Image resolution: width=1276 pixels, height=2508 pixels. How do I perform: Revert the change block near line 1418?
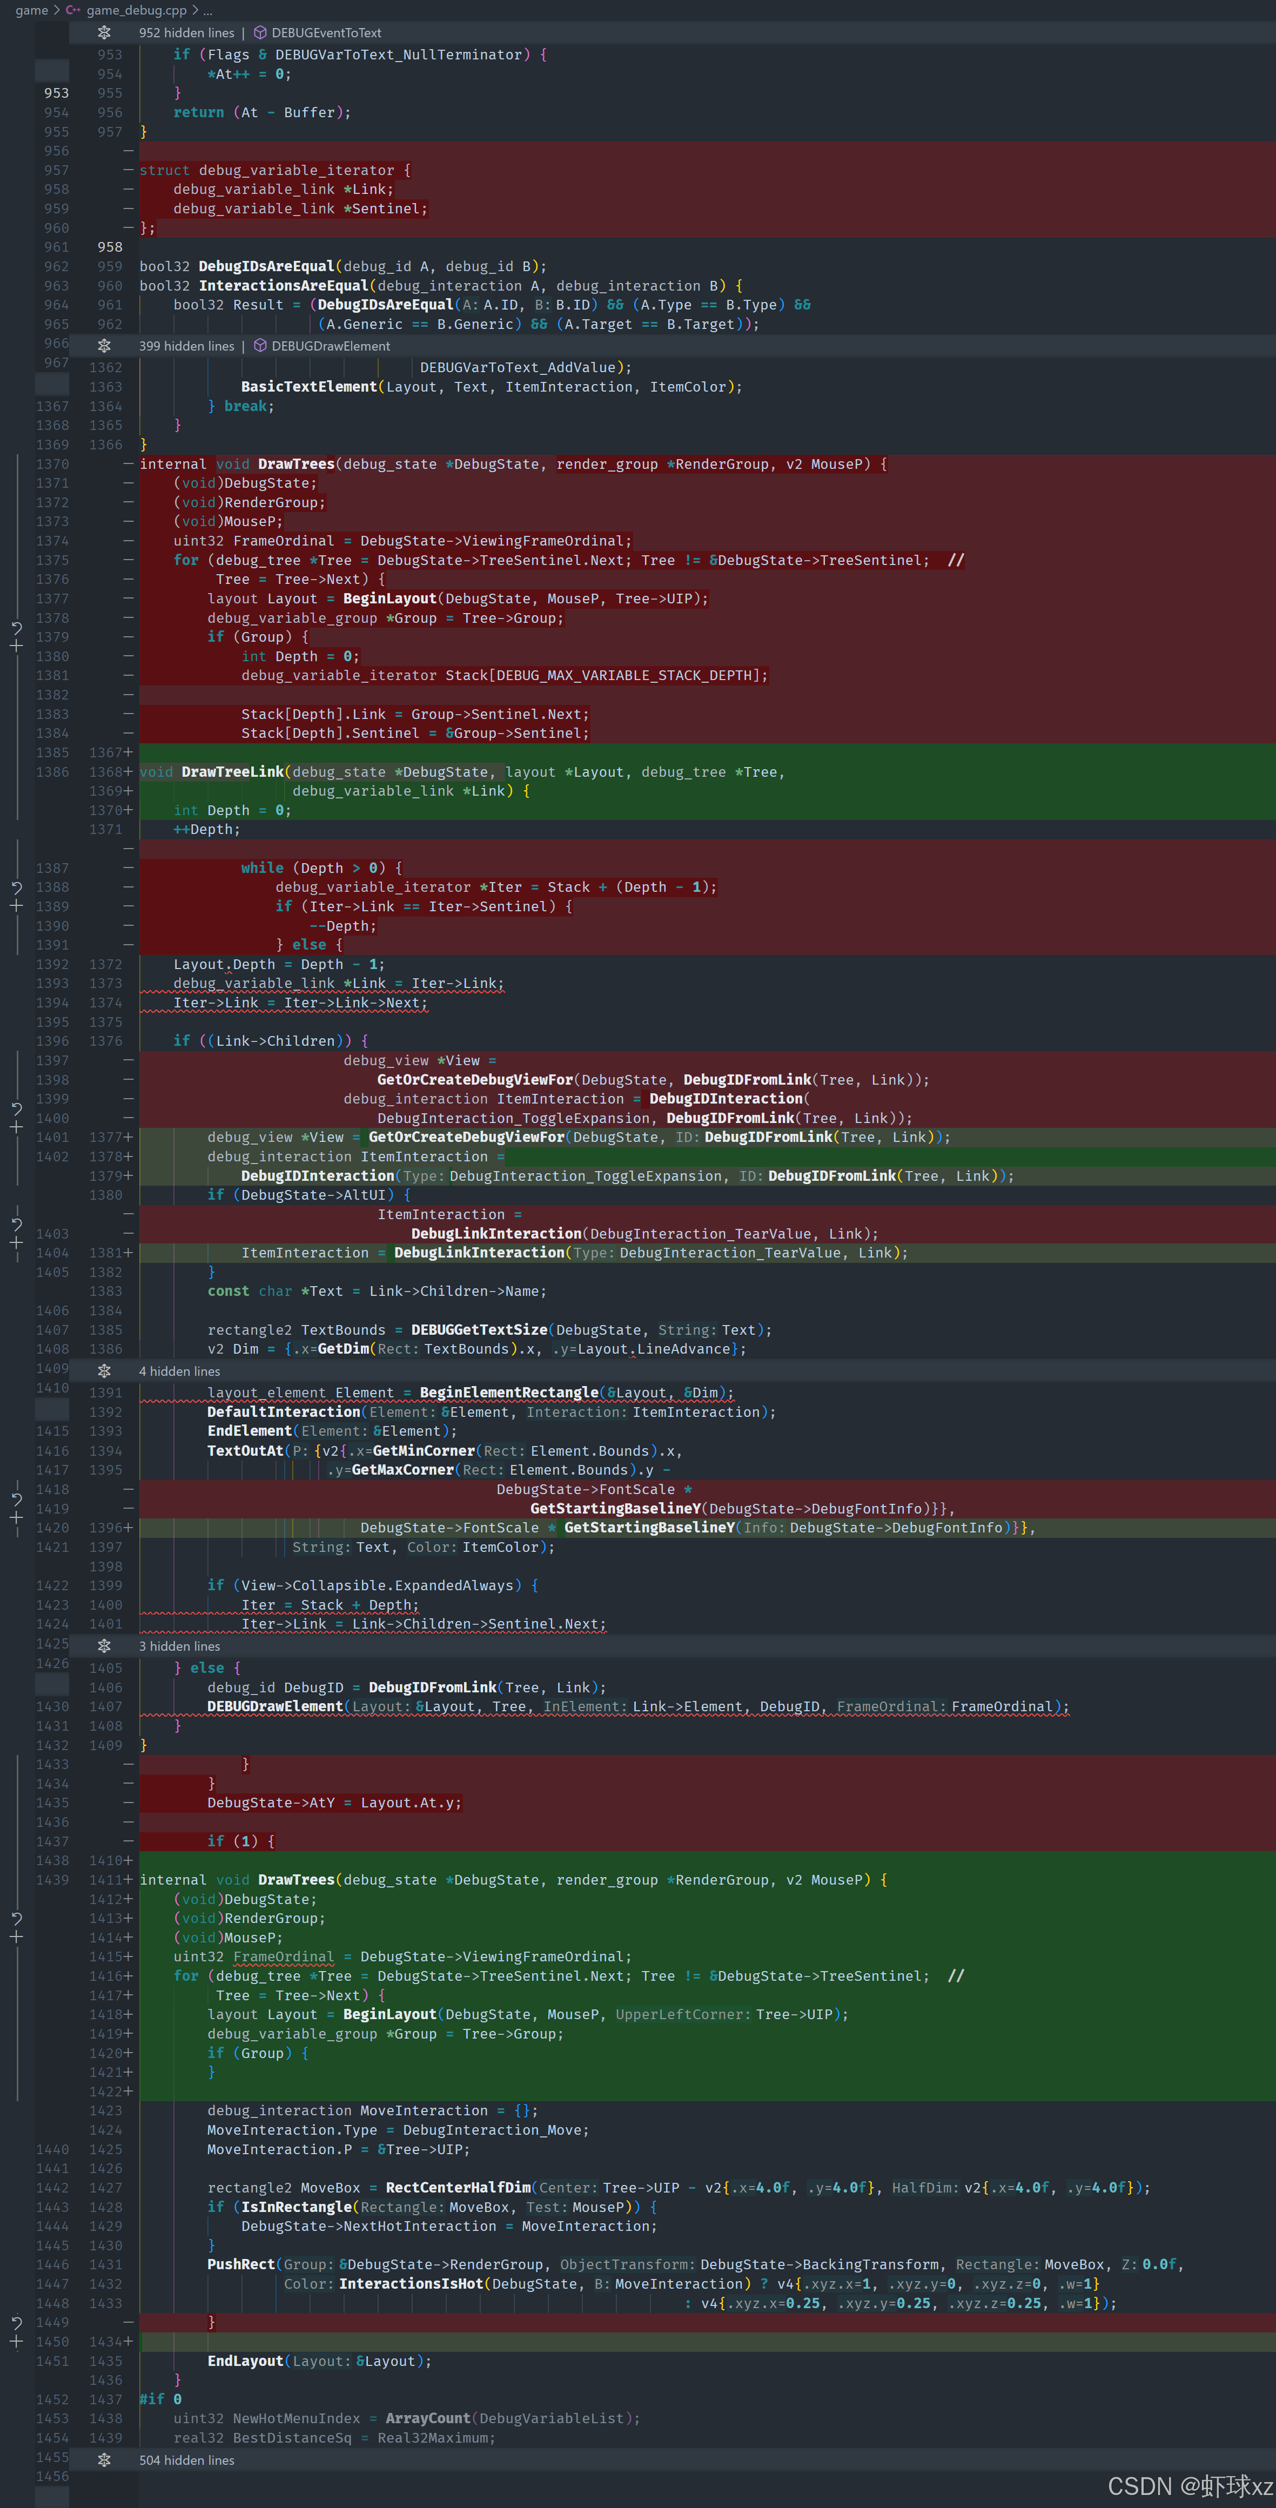coord(17,1500)
